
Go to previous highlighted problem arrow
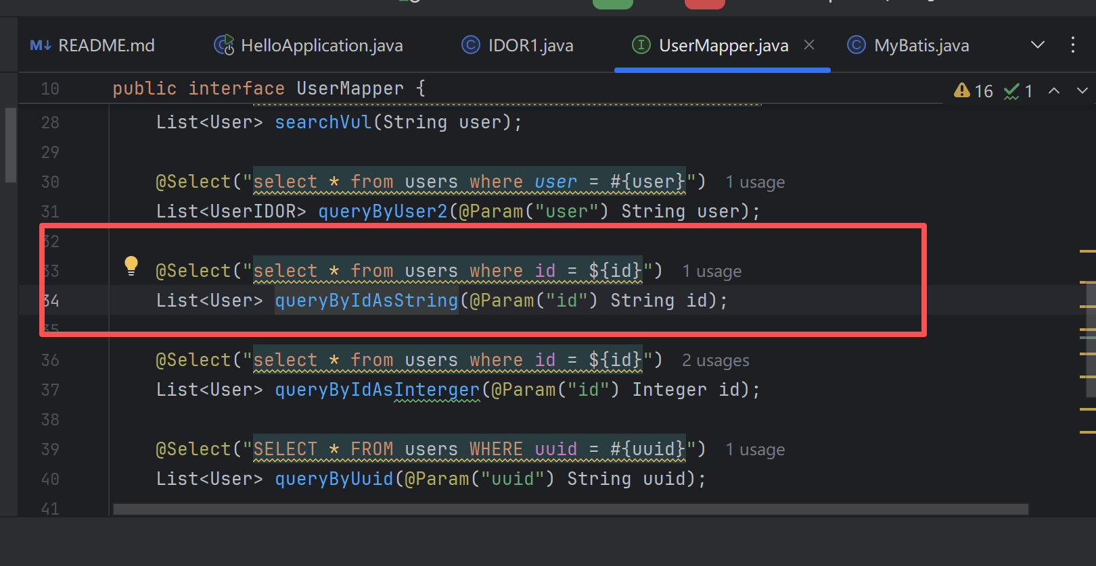pyautogui.click(x=1054, y=91)
